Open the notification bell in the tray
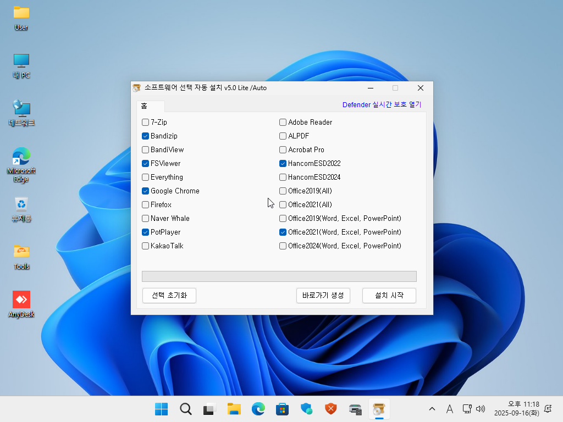563x422 pixels. pos(548,409)
